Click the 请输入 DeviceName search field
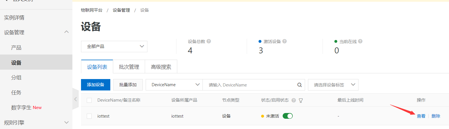 pyautogui.click(x=250, y=85)
